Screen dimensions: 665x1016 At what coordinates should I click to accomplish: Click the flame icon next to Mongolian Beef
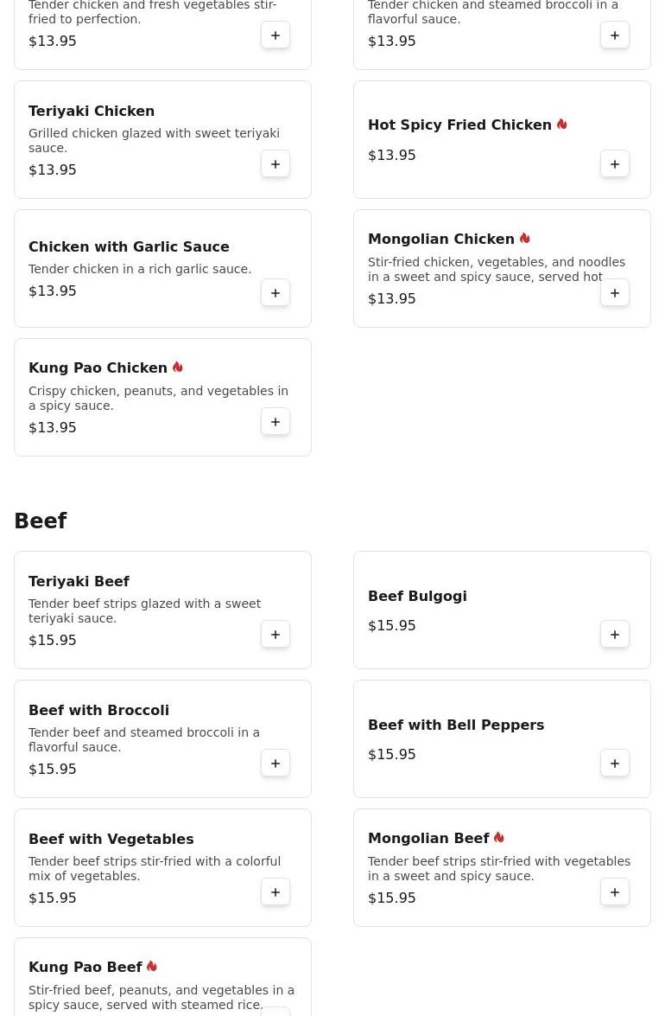pyautogui.click(x=499, y=838)
